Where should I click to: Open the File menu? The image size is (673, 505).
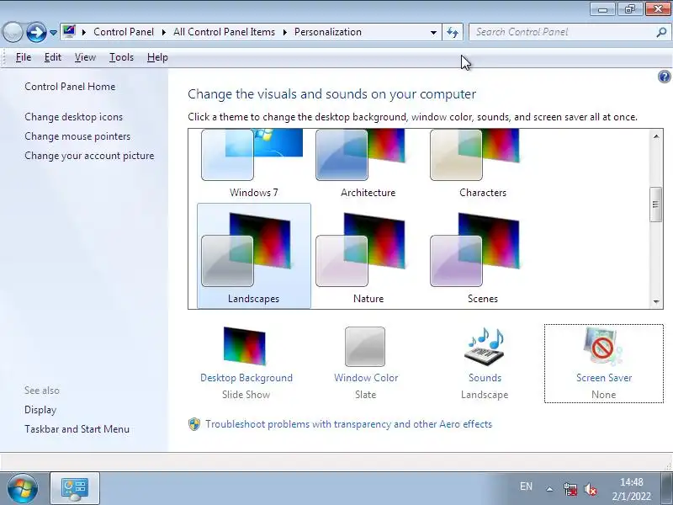coord(24,57)
